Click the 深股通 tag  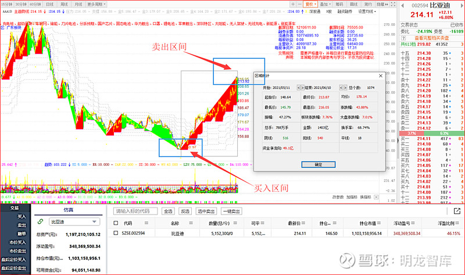tap(315, 12)
